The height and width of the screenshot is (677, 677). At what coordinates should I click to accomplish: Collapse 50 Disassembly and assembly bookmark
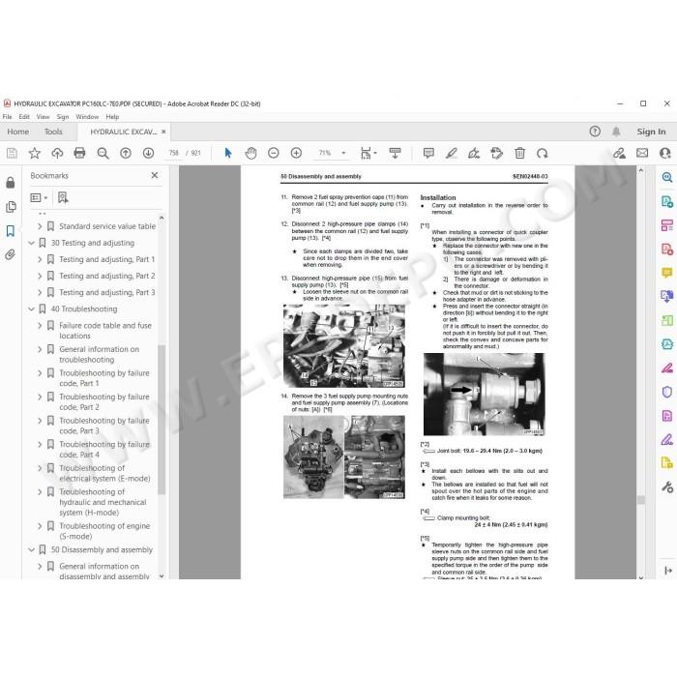31,550
